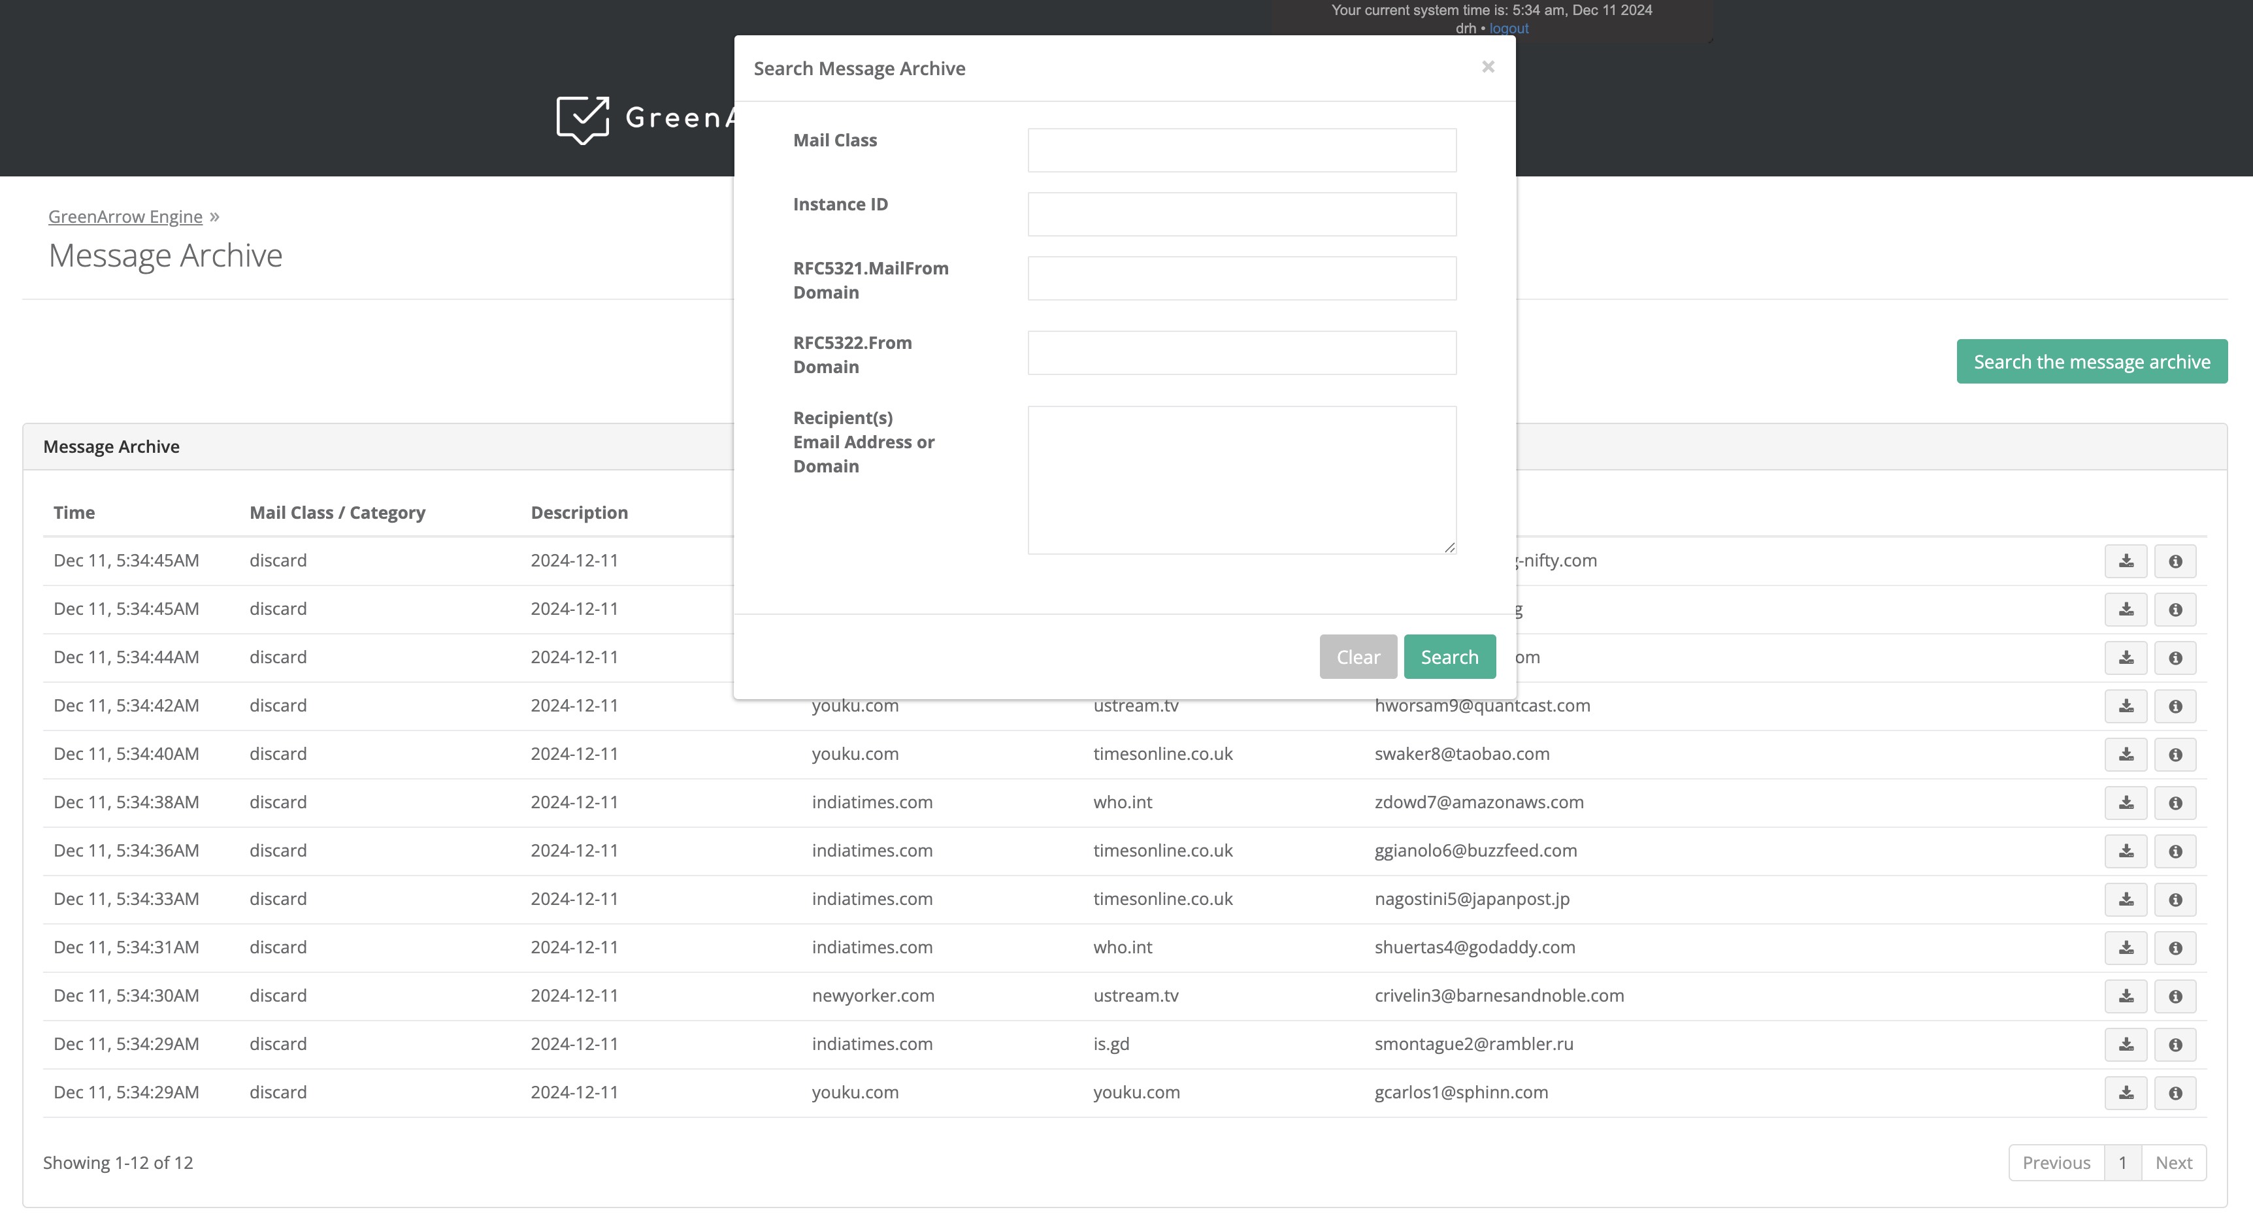The image size is (2253, 1231).
Task: Download the gcarlos1@sphinn.com message
Action: pyautogui.click(x=2126, y=1093)
